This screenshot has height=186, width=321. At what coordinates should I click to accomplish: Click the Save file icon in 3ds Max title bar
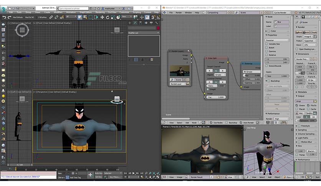click(18, 8)
